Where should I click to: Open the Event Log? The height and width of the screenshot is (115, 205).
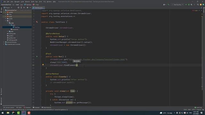pos(198,107)
